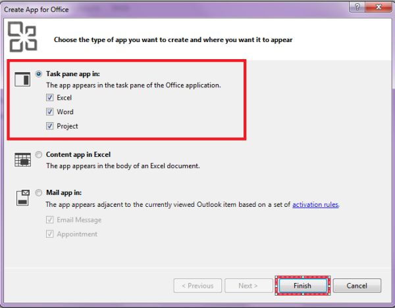The image size is (395, 308).
Task: Click the task pane description text
Action: 134,85
